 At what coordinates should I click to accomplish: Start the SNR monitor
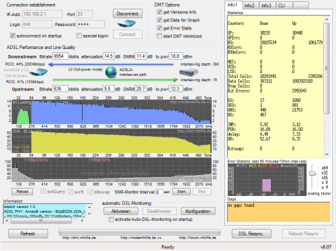tap(181, 191)
